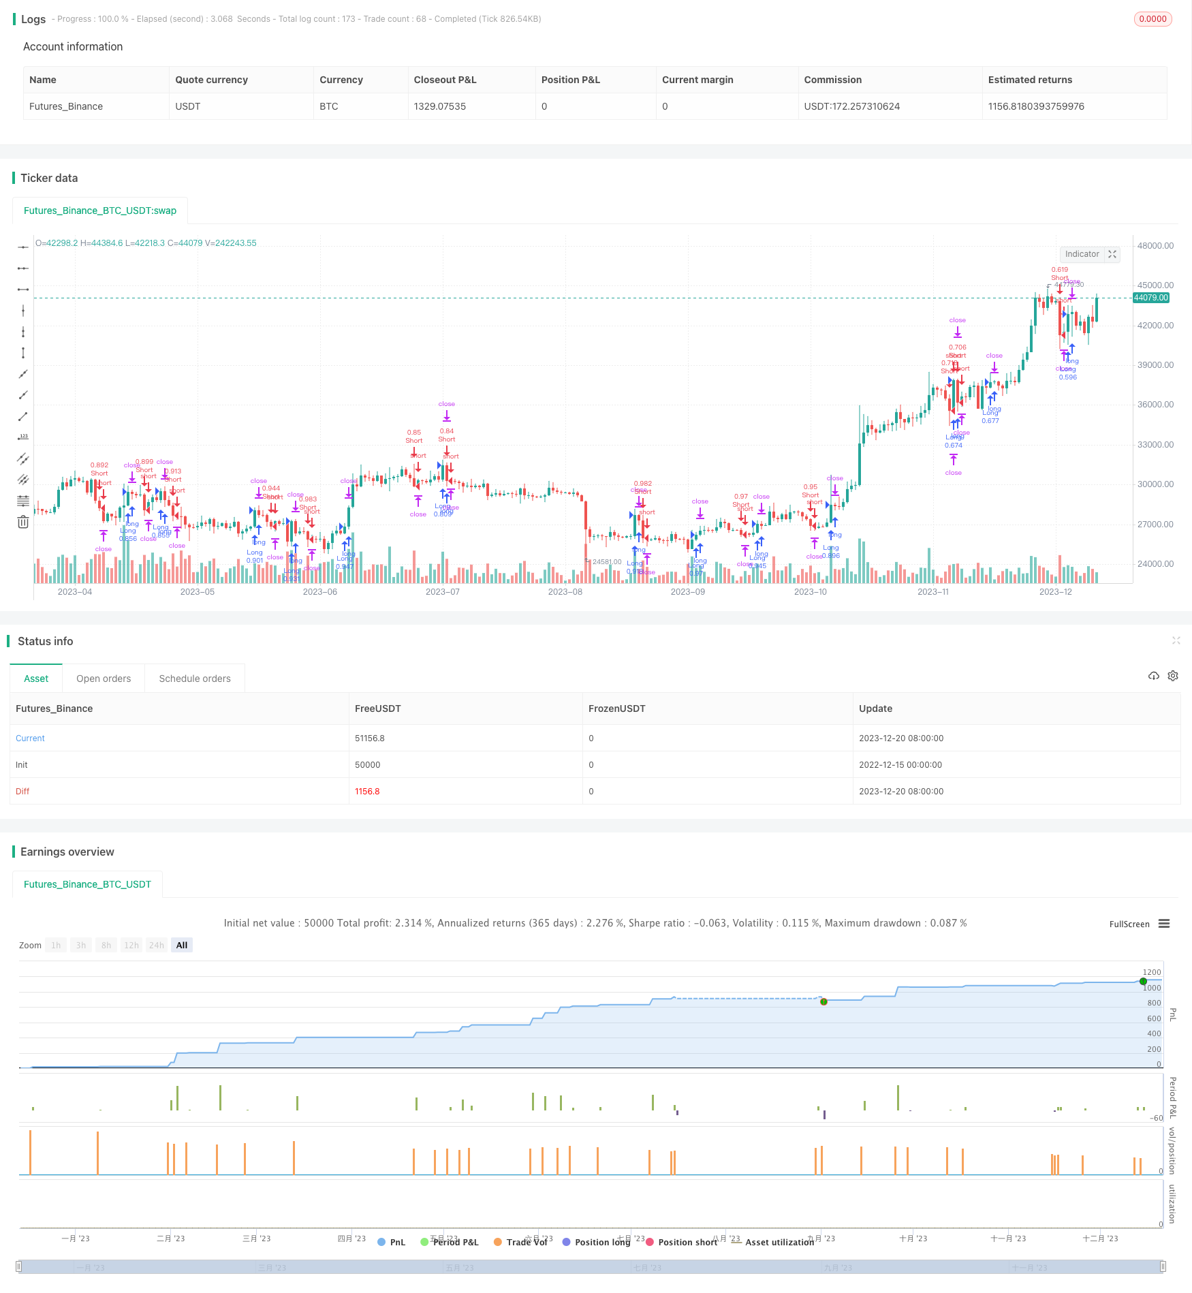Select the Fibonacci retracement lines tool
The height and width of the screenshot is (1293, 1192).
click(23, 501)
